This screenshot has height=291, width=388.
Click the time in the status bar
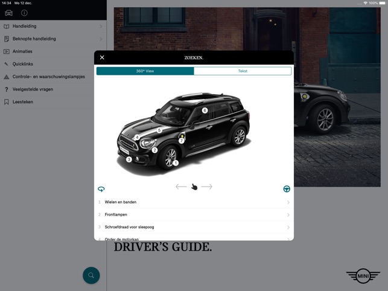pos(7,3)
